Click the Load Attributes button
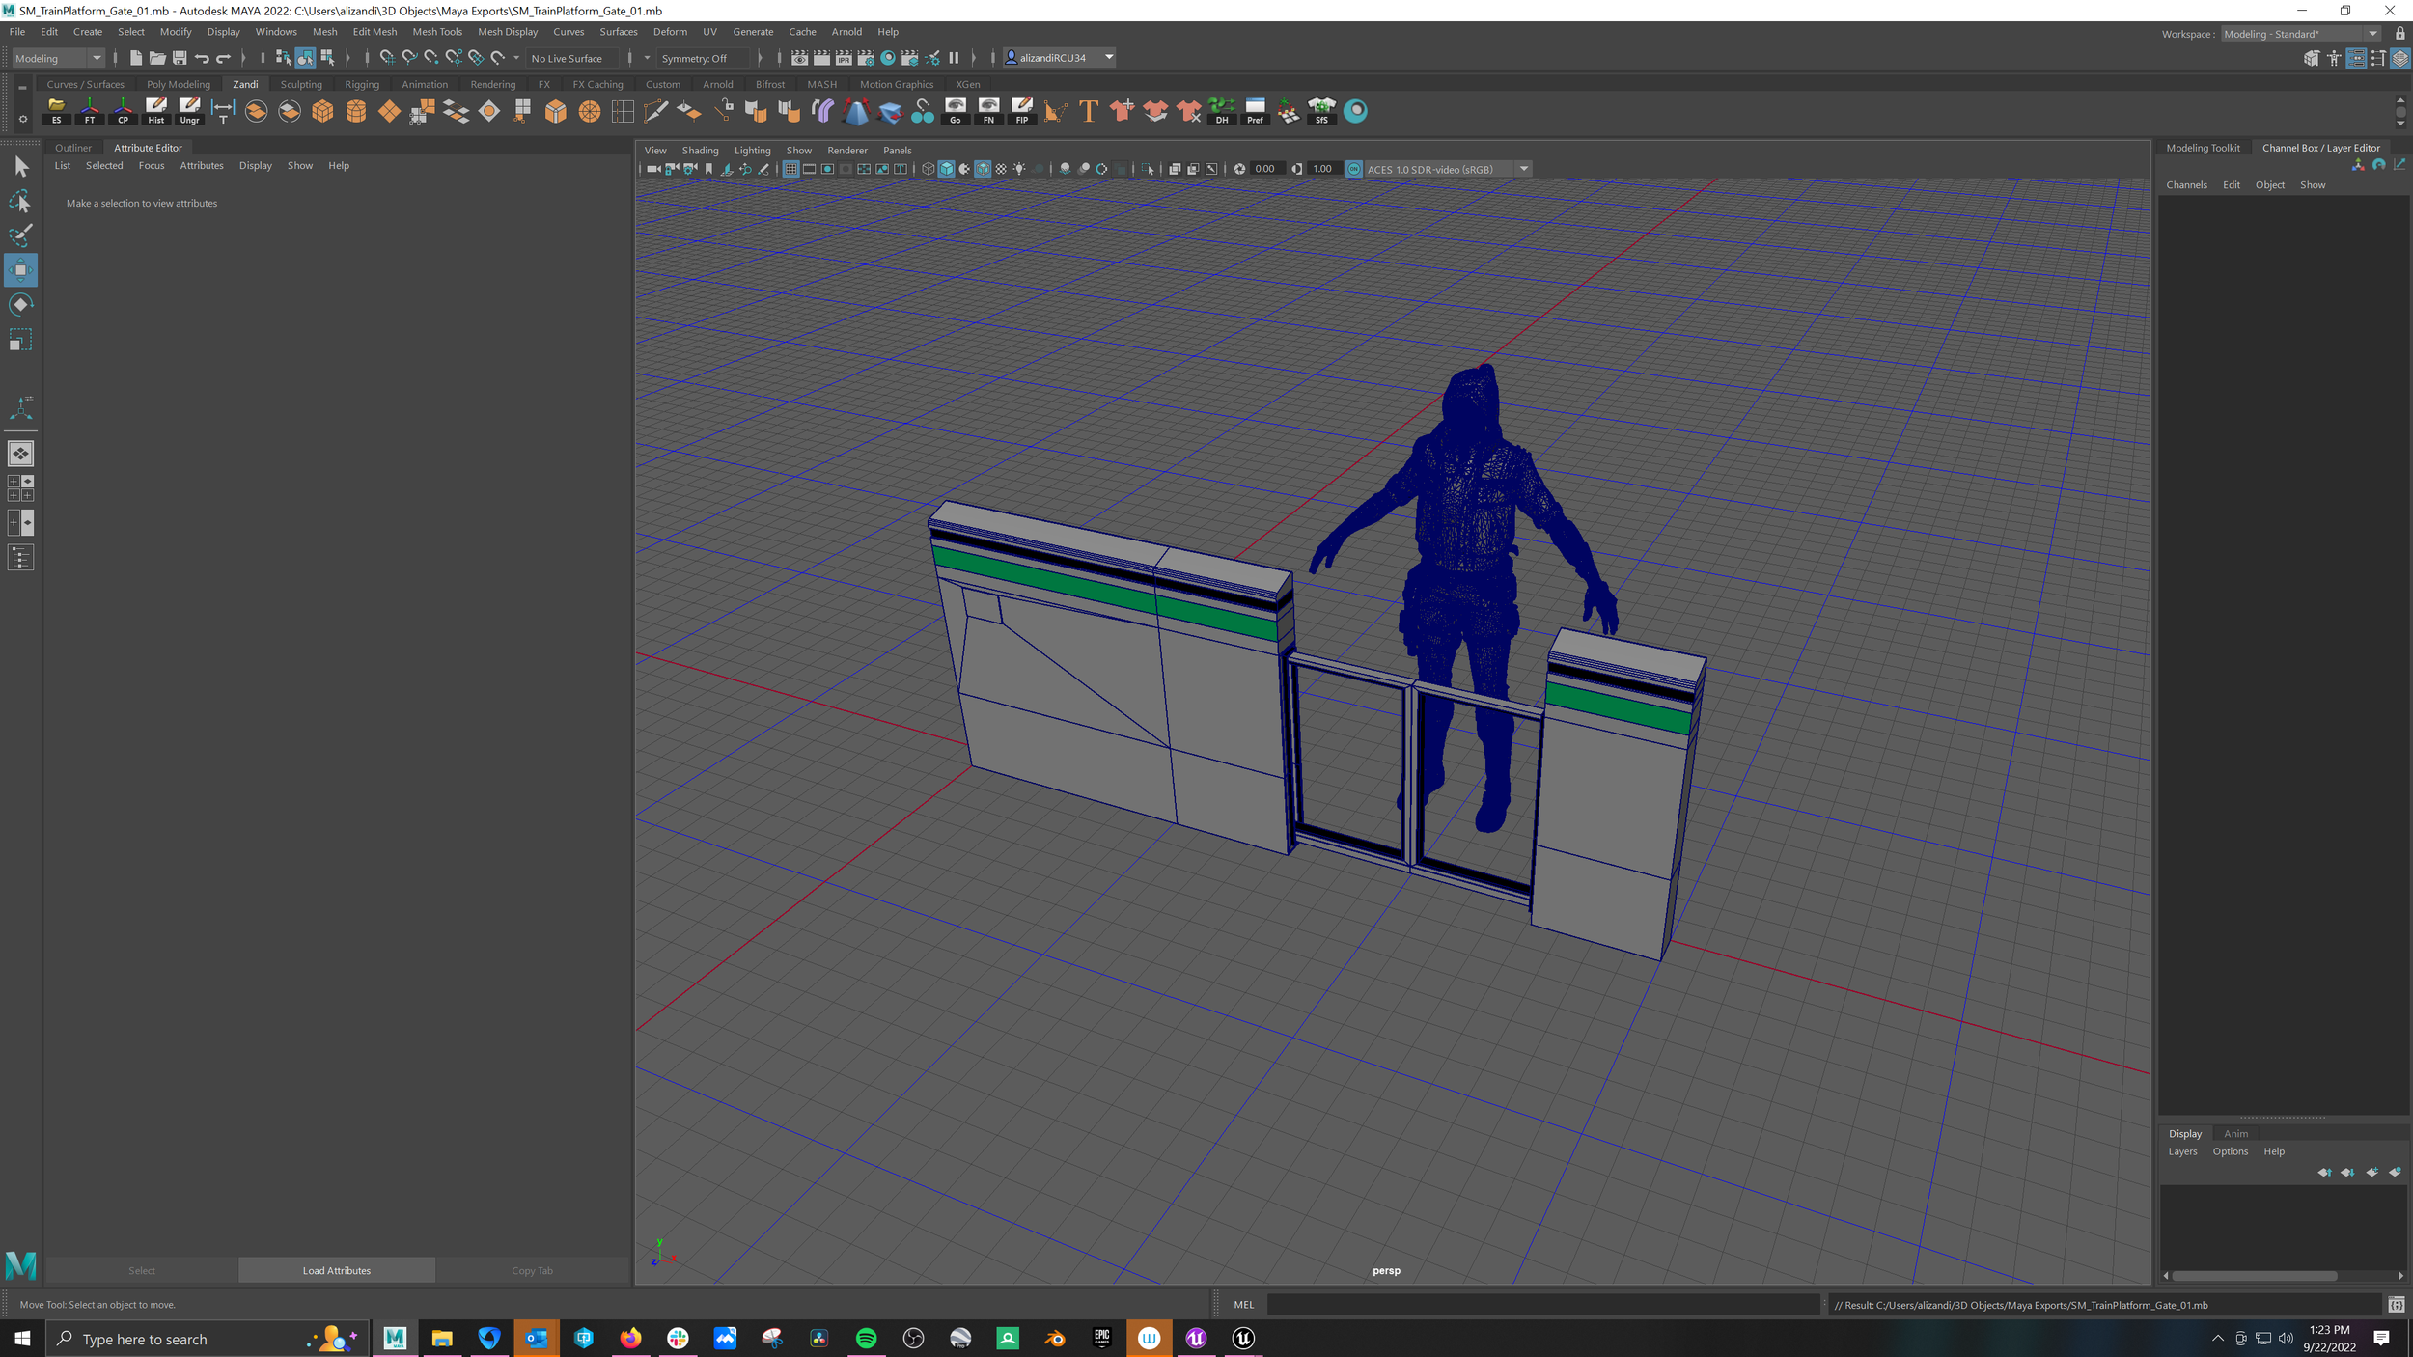Screen dimensions: 2413x1357 pyautogui.click(x=337, y=1271)
